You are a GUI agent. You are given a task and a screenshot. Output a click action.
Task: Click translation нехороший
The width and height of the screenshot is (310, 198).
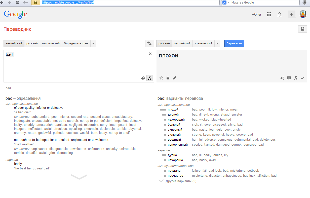(176, 120)
